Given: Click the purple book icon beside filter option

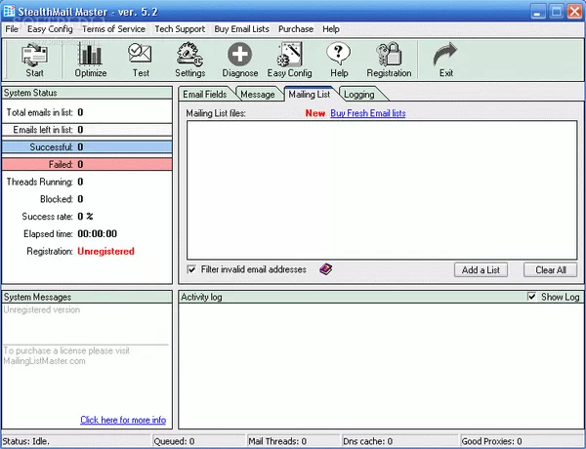Looking at the screenshot, I should tap(326, 269).
